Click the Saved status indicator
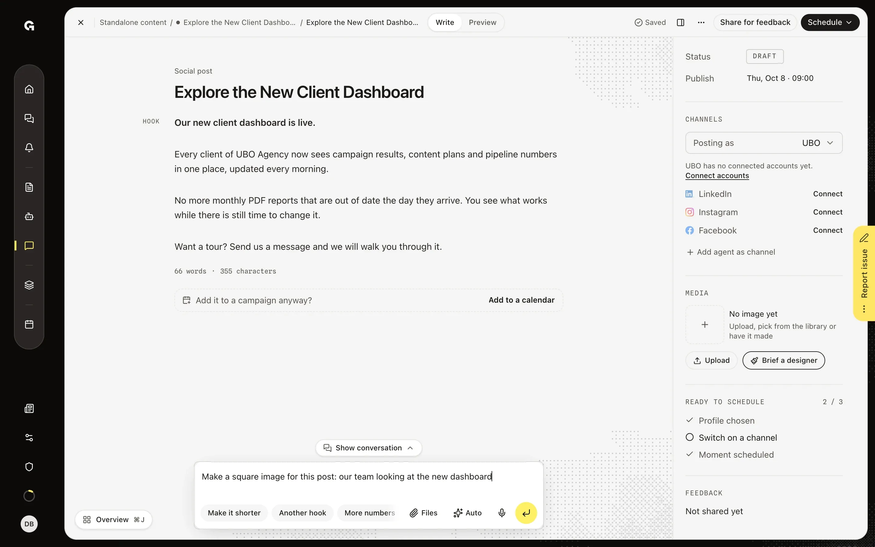Screen dimensions: 875x547 (650, 22)
